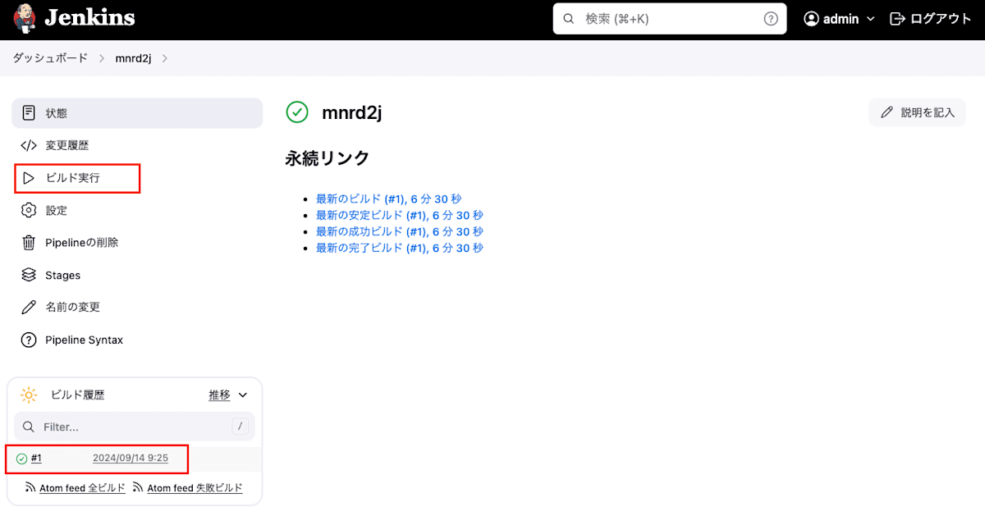
Task: Click the Stages layers icon
Action: 29,275
